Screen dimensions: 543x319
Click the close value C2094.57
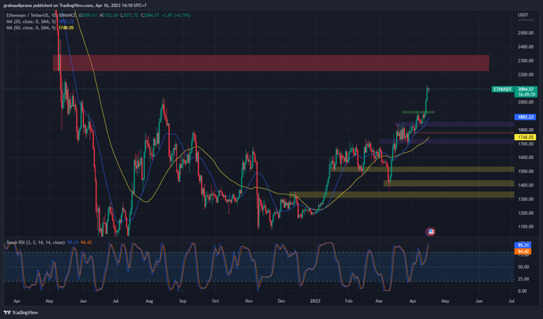click(x=150, y=15)
